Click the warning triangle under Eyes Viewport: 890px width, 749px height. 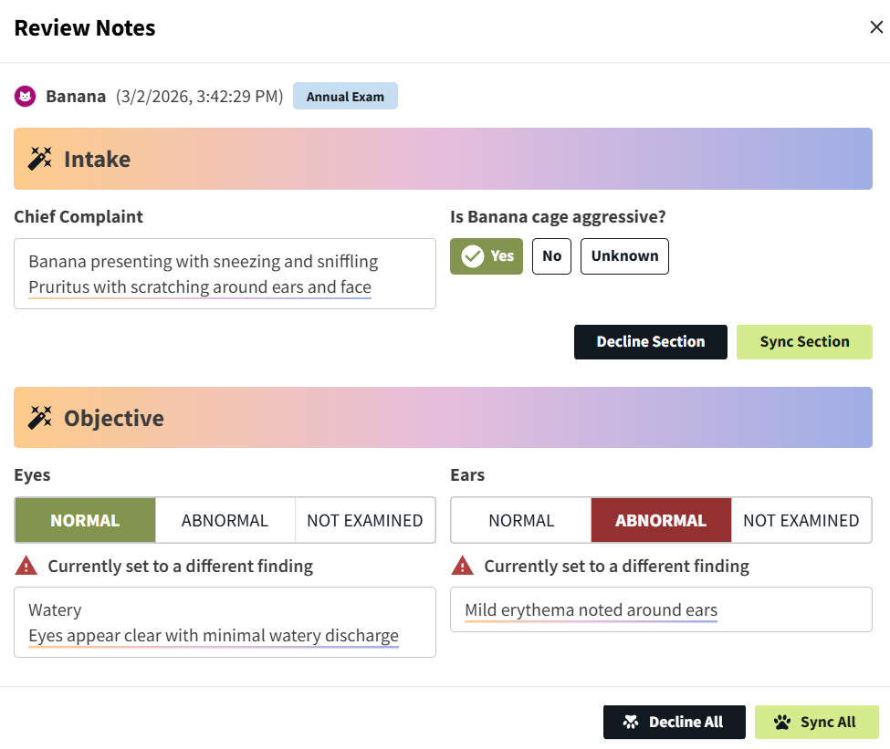pyautogui.click(x=26, y=567)
